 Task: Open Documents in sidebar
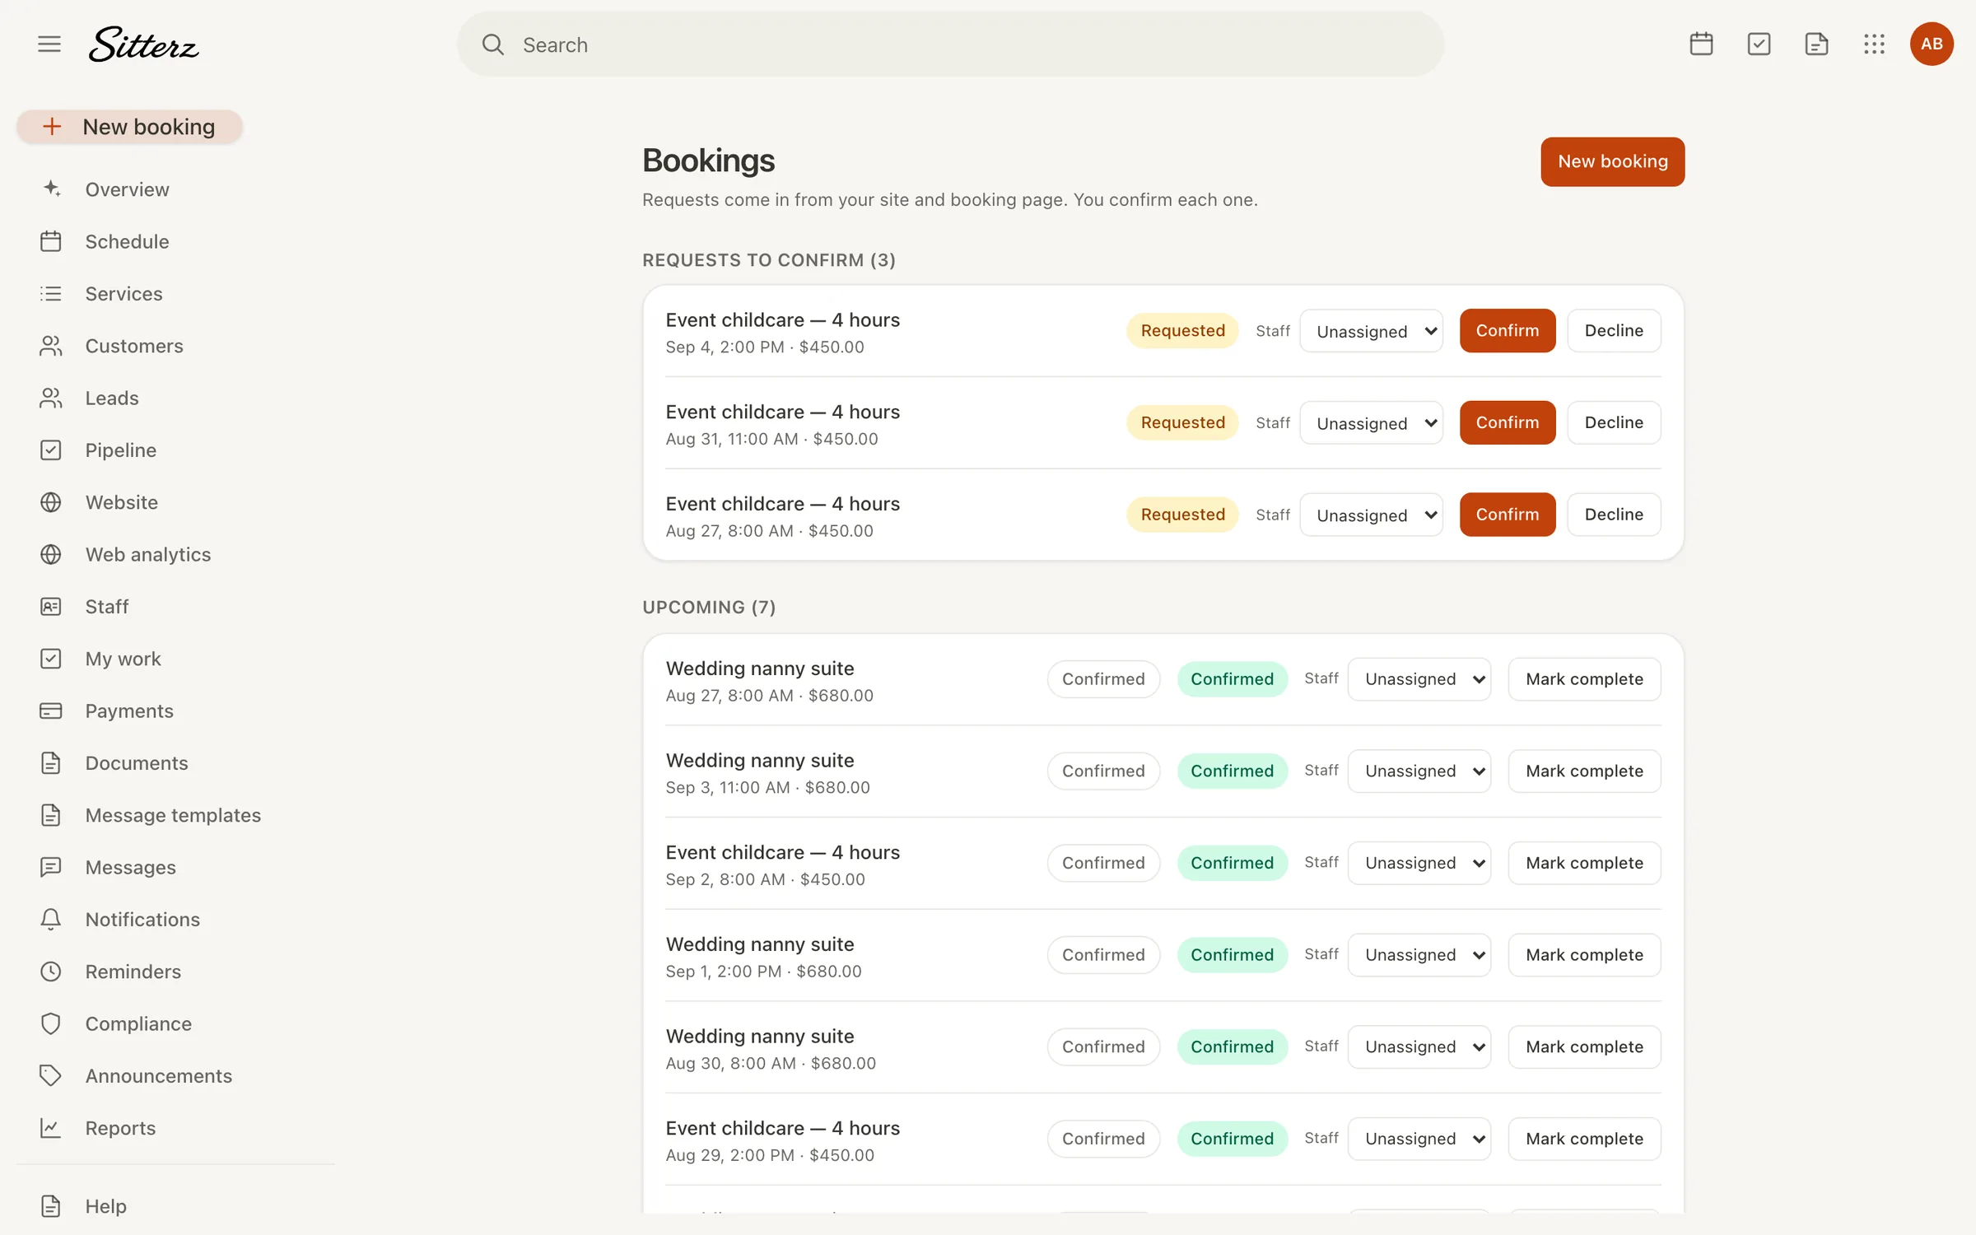point(137,763)
